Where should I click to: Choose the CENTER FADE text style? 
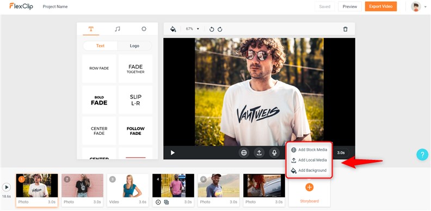[x=99, y=131]
